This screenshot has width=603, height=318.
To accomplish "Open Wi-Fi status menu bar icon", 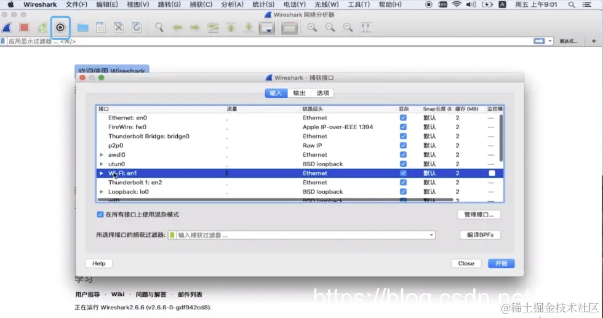I will click(457, 5).
